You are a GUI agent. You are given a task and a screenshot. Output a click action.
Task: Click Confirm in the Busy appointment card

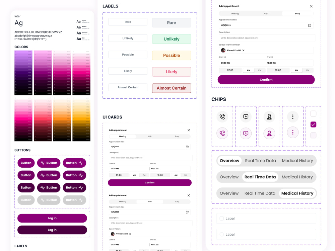coord(266,80)
